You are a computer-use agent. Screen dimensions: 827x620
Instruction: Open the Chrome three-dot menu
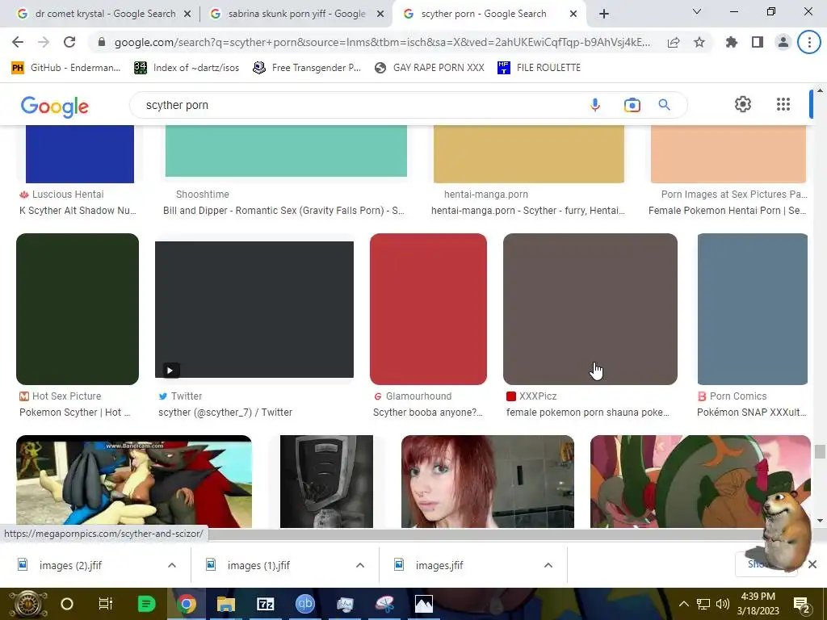809,42
